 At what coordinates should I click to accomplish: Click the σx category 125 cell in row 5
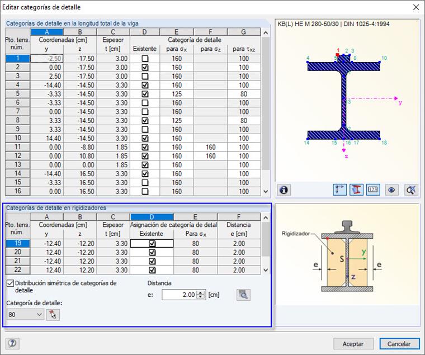pyautogui.click(x=177, y=94)
